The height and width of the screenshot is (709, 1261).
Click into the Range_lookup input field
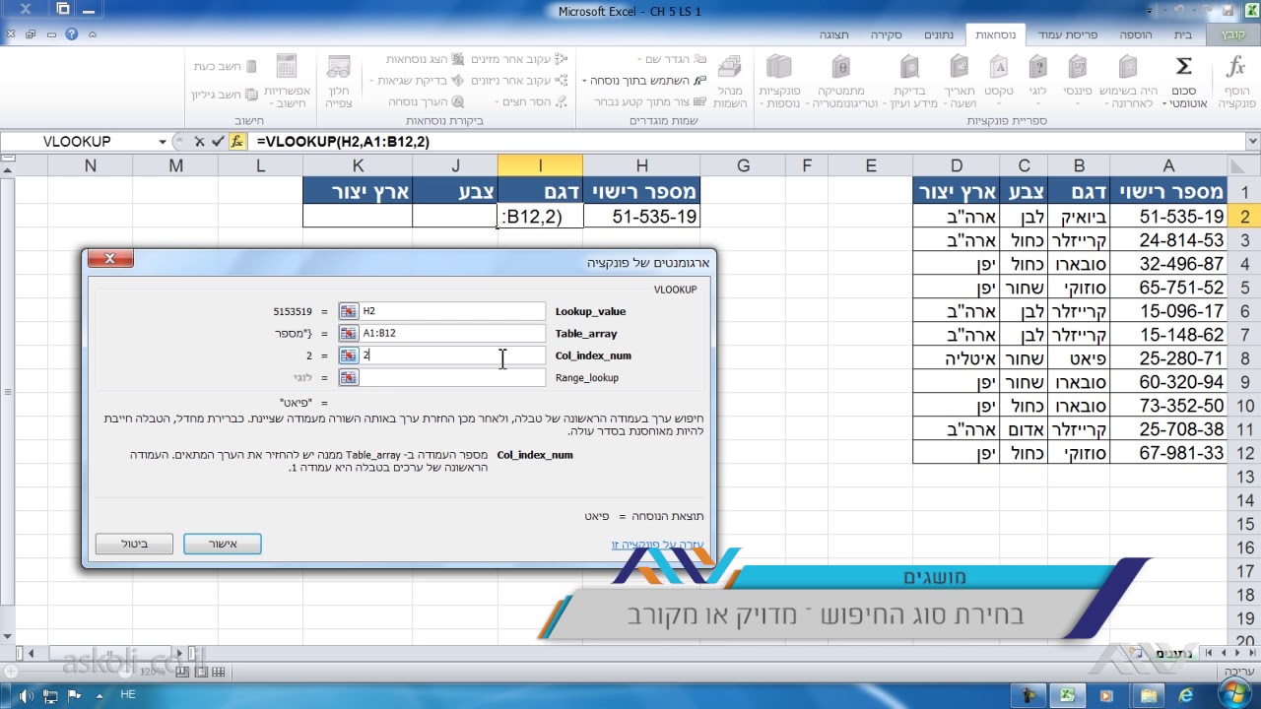click(x=451, y=377)
